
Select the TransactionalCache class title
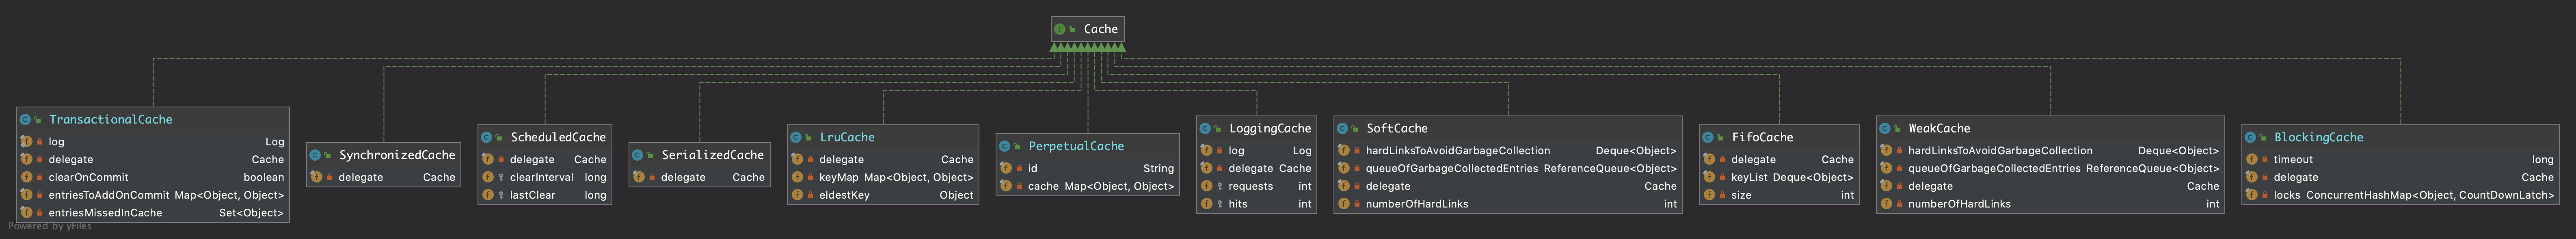[110, 119]
